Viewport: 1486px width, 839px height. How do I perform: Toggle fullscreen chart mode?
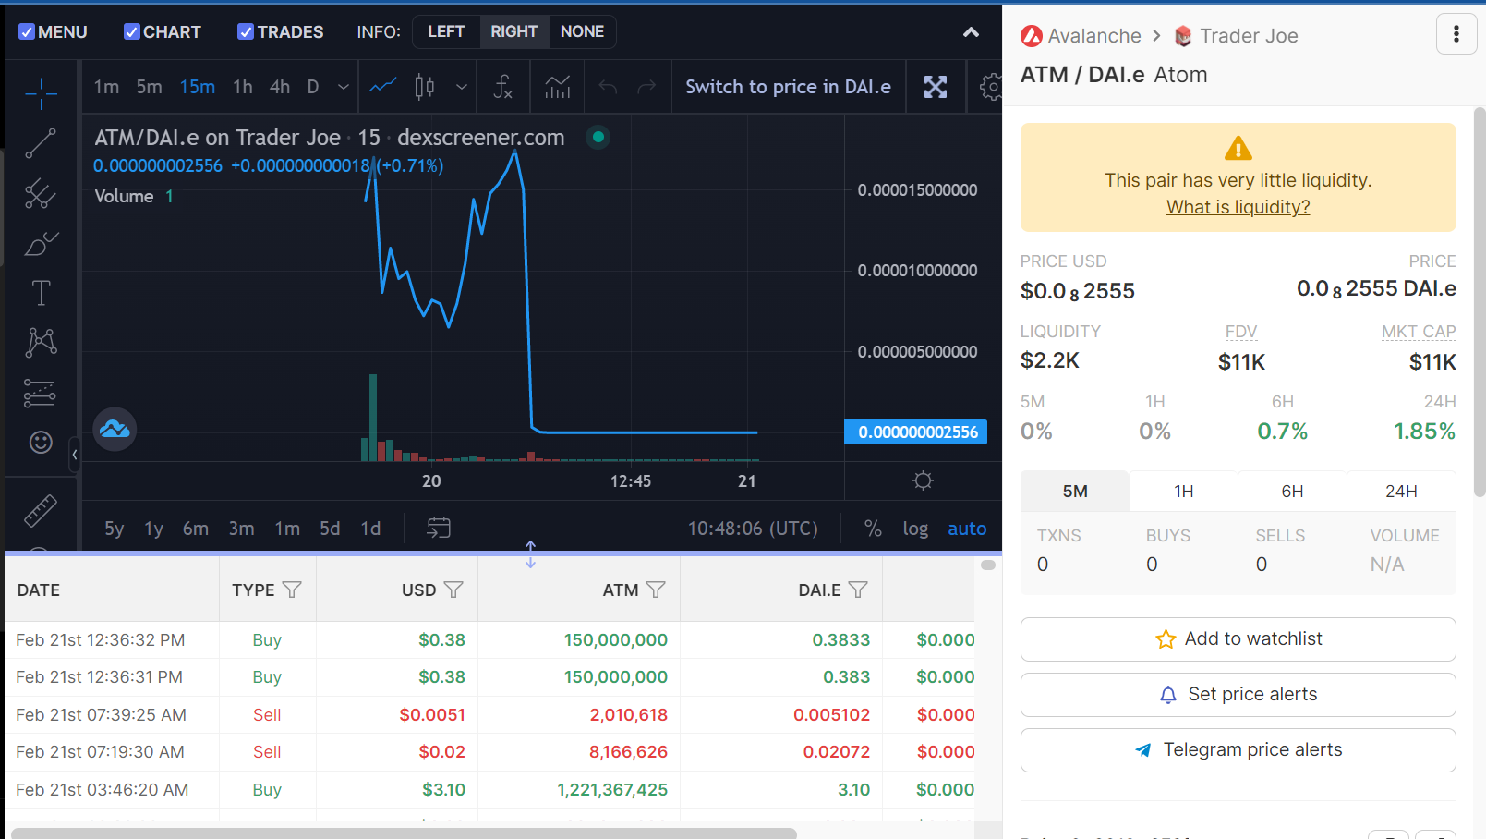click(936, 87)
